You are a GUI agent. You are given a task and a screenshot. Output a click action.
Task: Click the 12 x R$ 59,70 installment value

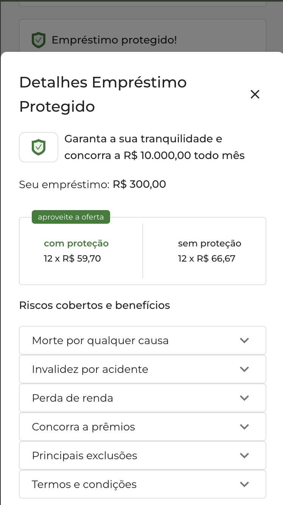tap(72, 259)
